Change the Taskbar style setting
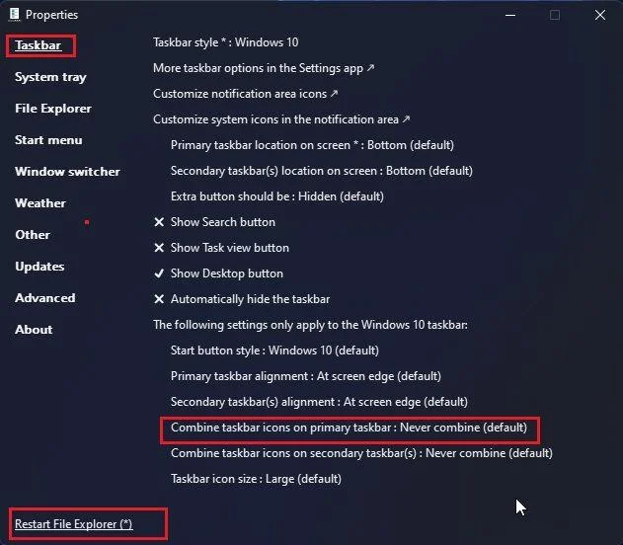The height and width of the screenshot is (545, 623). [225, 42]
